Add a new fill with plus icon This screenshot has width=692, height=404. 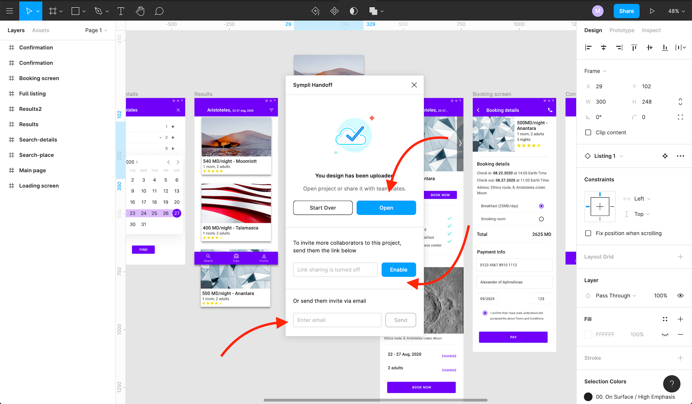[x=680, y=319]
